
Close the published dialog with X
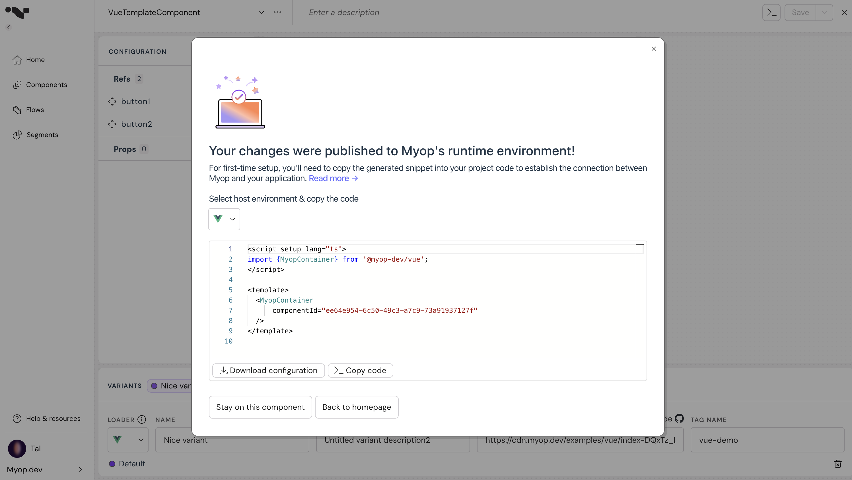[x=654, y=49]
